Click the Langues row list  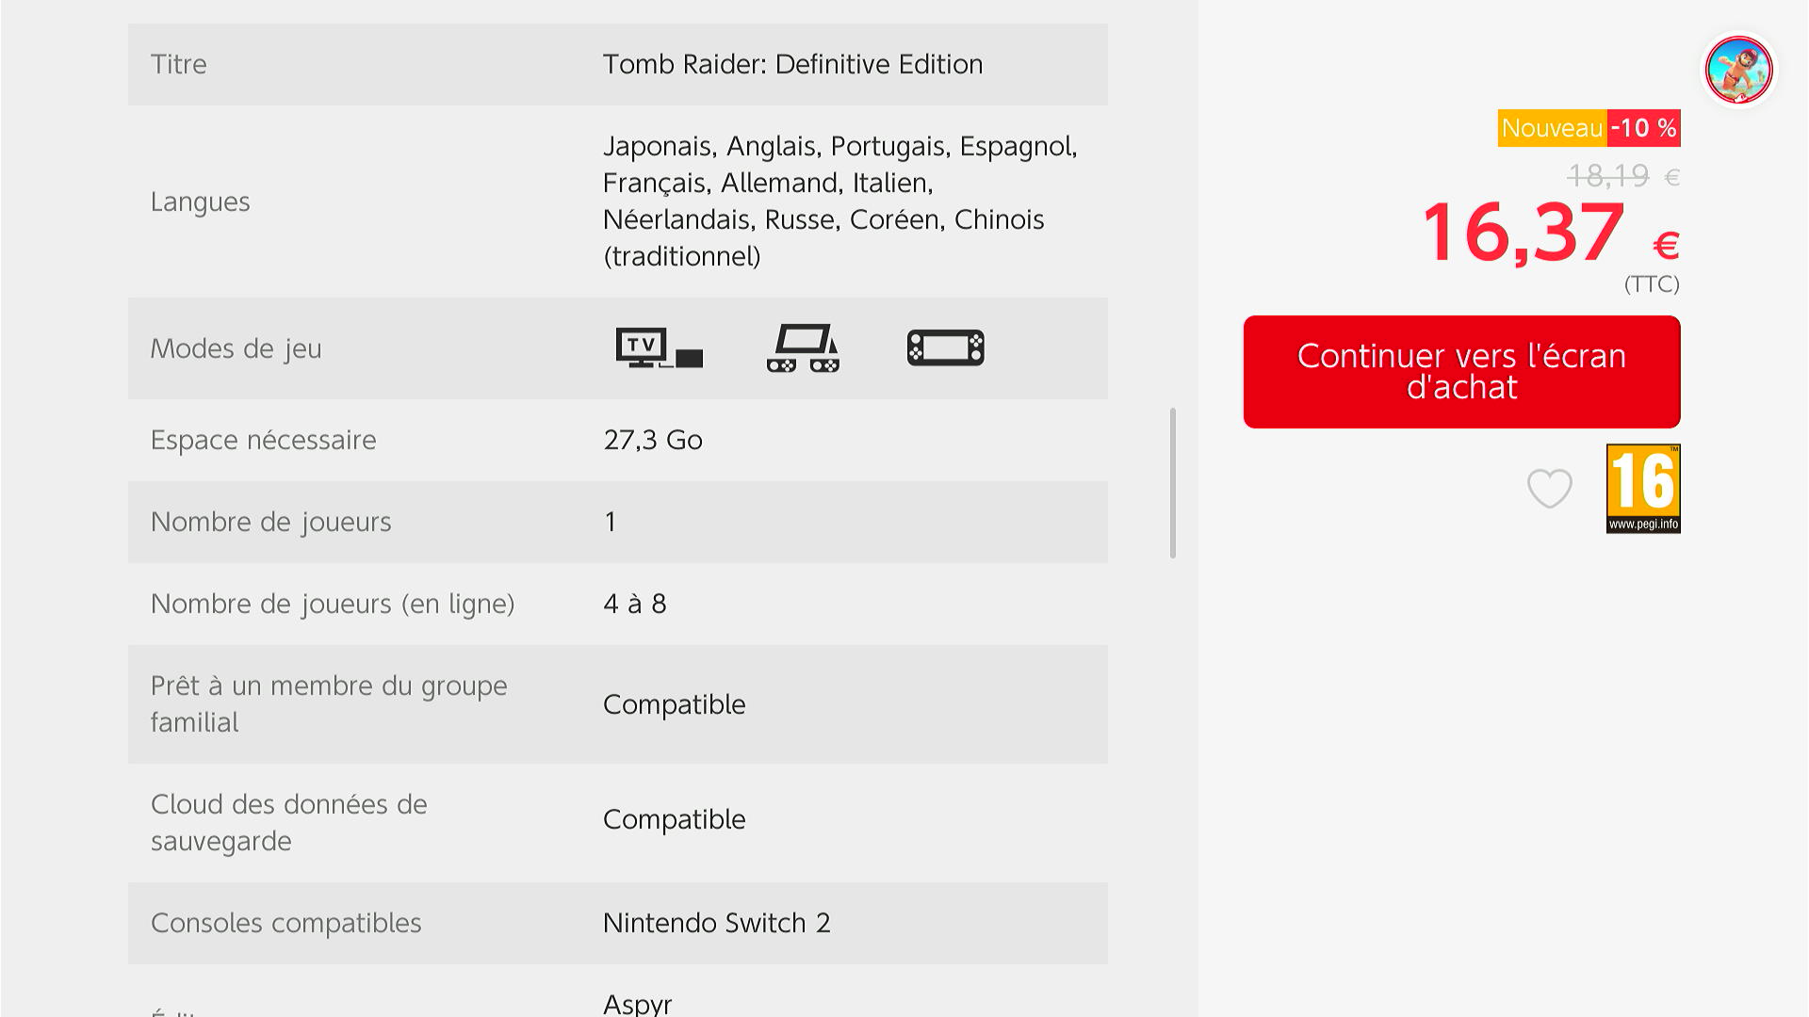pyautogui.click(x=839, y=201)
